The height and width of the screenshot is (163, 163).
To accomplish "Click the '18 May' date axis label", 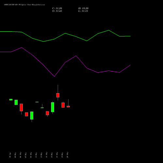I will click(x=57, y=155).
